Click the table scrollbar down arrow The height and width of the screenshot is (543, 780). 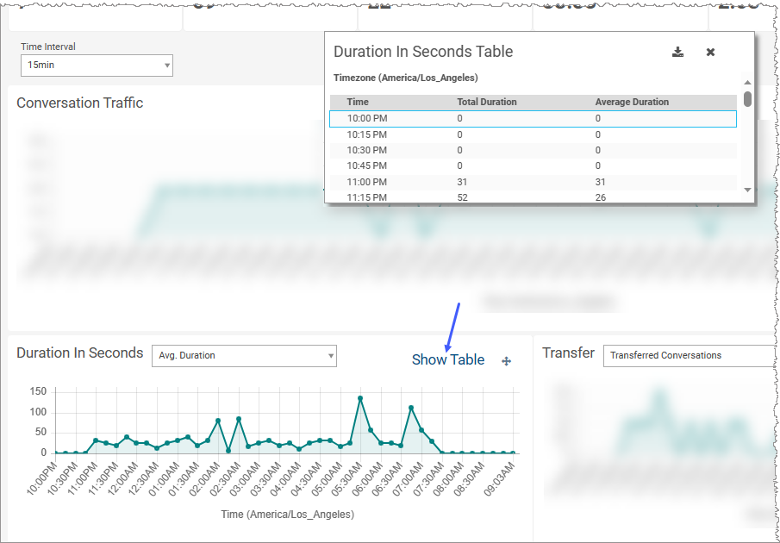click(x=746, y=190)
